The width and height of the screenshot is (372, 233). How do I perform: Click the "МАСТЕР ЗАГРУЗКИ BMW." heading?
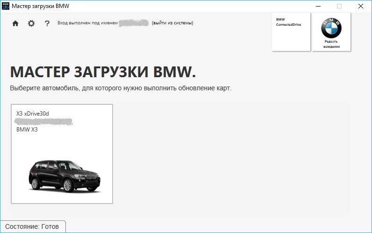pyautogui.click(x=103, y=72)
